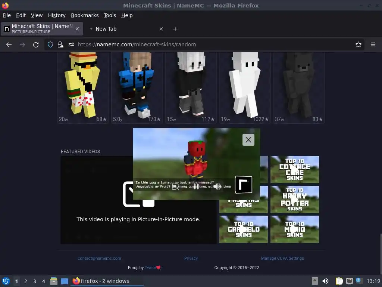
Task: Mute the Picture-in-Picture video audio
Action: [x=217, y=186]
